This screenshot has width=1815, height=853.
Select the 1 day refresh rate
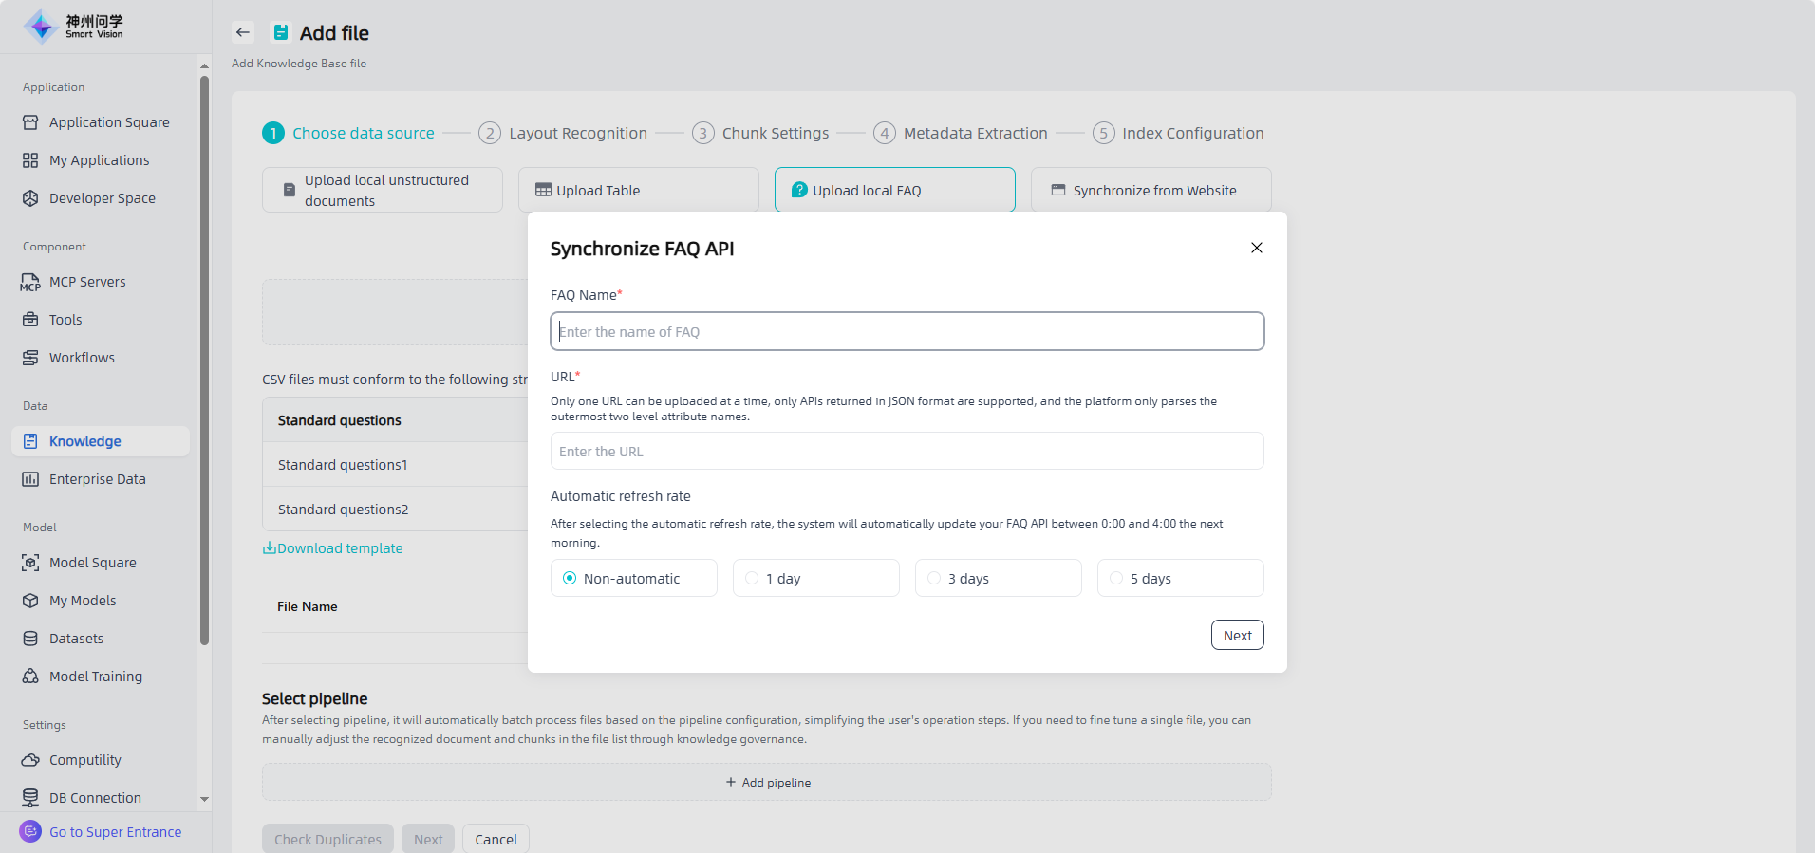tap(752, 578)
